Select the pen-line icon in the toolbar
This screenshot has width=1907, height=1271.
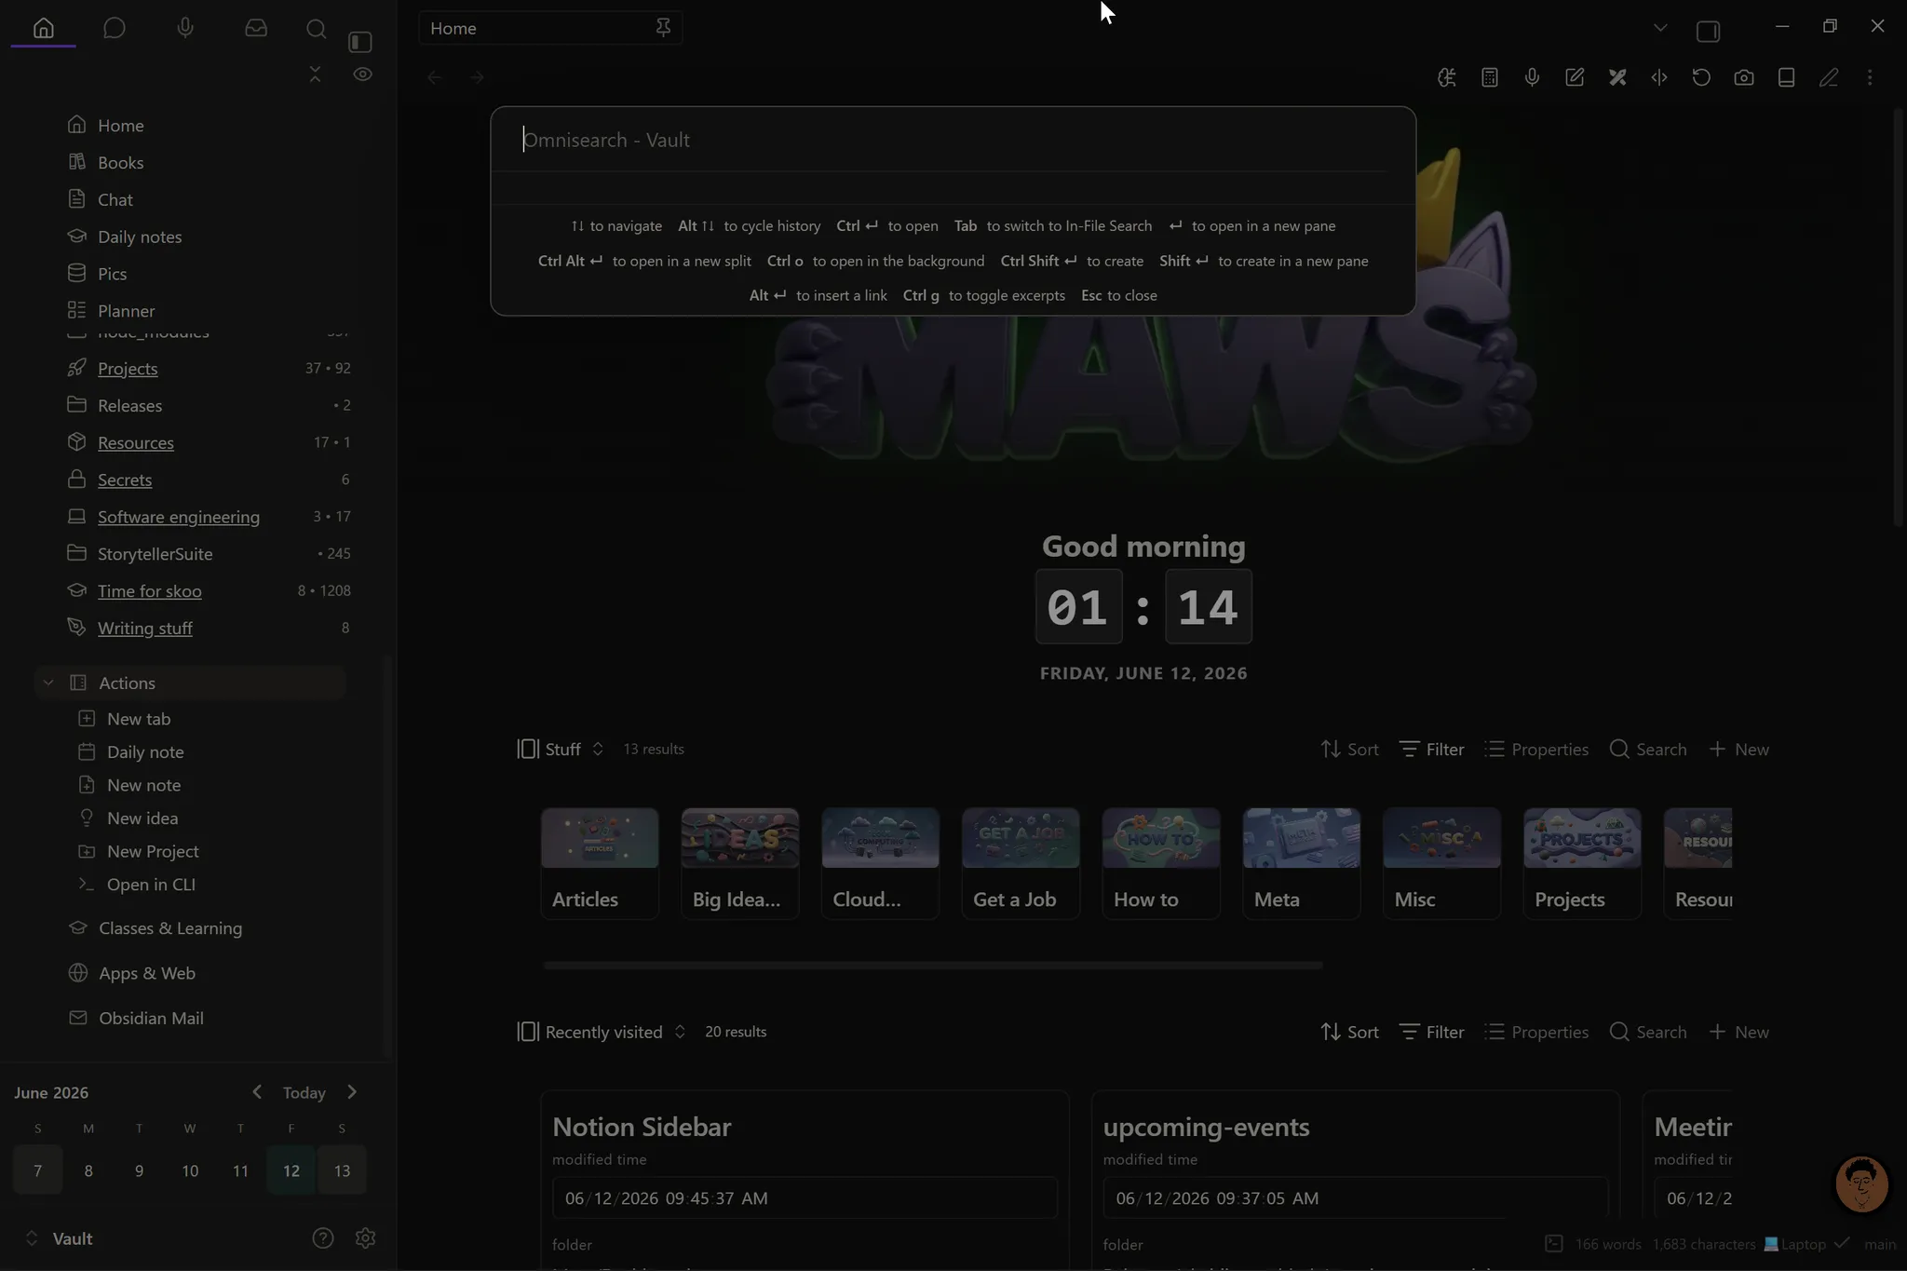[1829, 77]
